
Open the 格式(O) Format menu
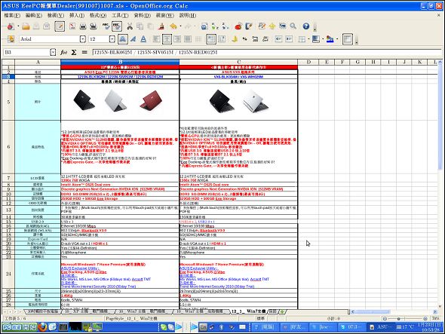[x=98, y=15]
